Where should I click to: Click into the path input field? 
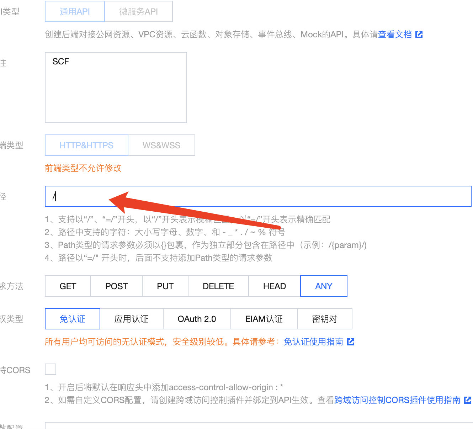click(258, 196)
